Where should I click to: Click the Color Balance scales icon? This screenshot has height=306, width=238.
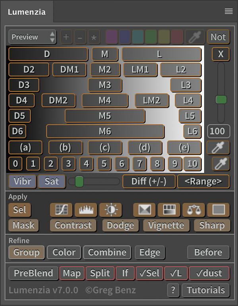tap(193, 210)
